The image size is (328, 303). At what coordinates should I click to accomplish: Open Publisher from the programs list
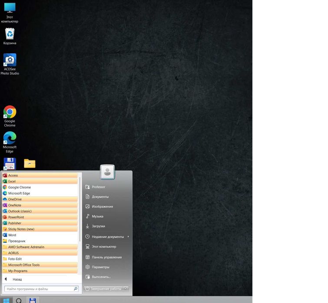tap(40, 223)
